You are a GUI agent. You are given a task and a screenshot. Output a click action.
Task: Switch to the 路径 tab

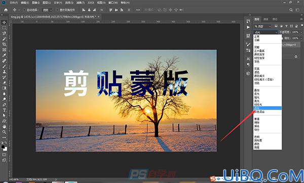coord(275,19)
